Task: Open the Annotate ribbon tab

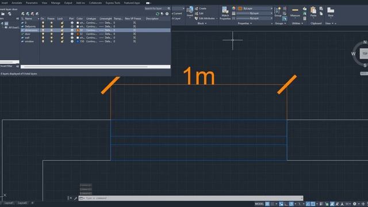Action: coord(17,3)
